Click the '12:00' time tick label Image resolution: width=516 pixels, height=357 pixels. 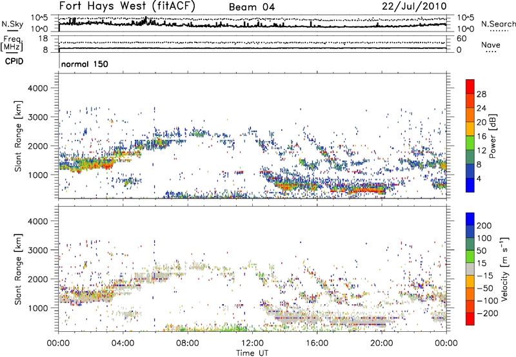pyautogui.click(x=252, y=343)
